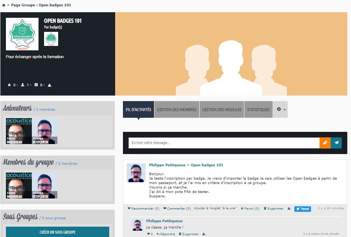The height and width of the screenshot is (237, 351).
Task: Open Philippe Petitqueux in Membres du groupe
Action: pos(45,186)
